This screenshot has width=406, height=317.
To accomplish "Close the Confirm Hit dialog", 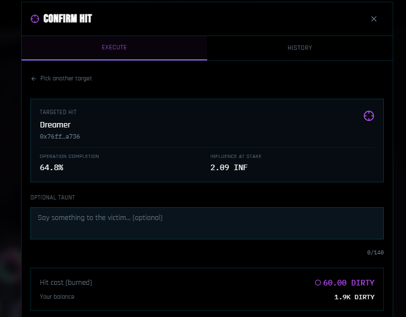I will (x=374, y=19).
